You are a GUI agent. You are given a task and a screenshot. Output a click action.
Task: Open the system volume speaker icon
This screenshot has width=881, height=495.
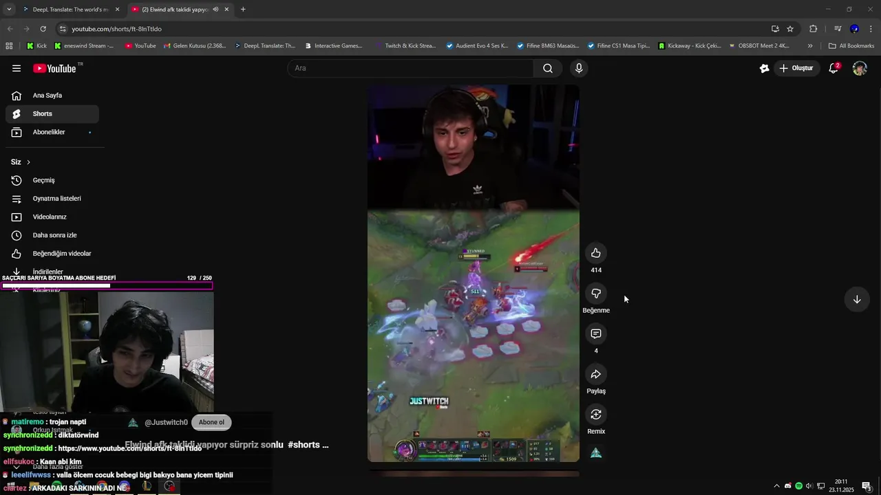809,486
